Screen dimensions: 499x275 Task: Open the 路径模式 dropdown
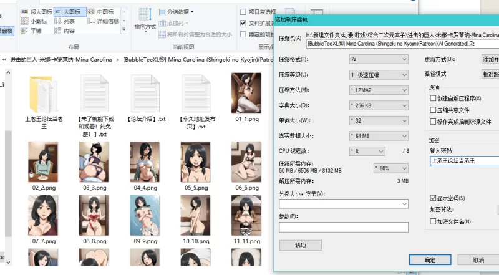(x=490, y=74)
